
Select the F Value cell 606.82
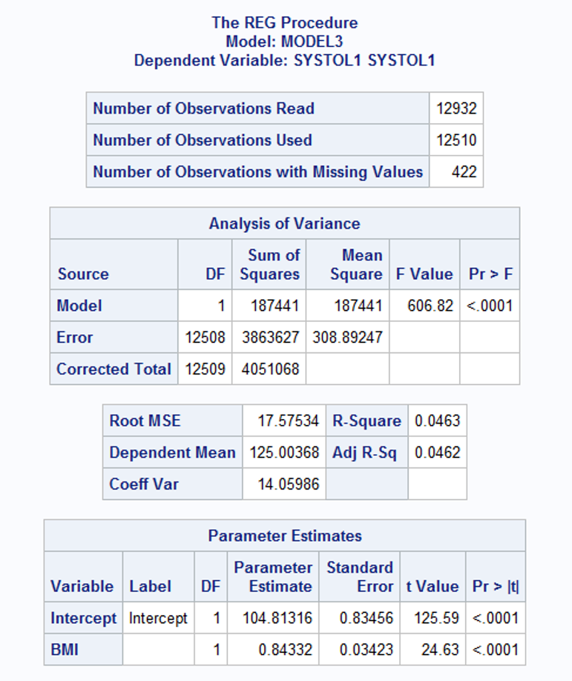click(430, 306)
